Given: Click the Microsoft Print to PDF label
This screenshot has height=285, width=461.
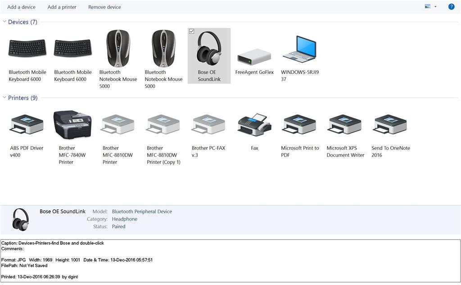Looking at the screenshot, I should coord(300,152).
